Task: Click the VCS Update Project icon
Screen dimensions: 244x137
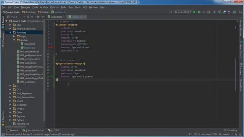Action: [215, 12]
